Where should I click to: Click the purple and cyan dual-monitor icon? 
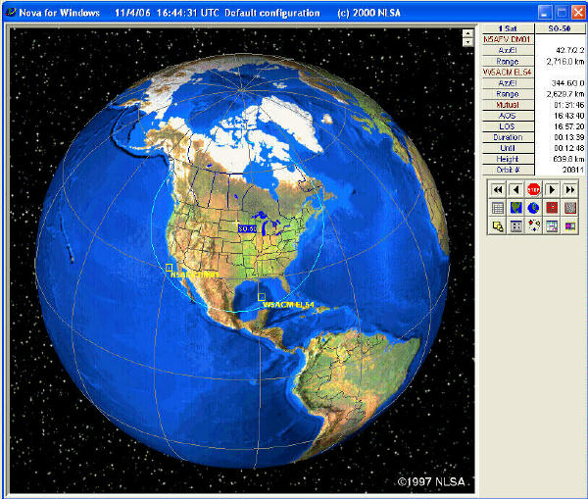click(x=570, y=226)
